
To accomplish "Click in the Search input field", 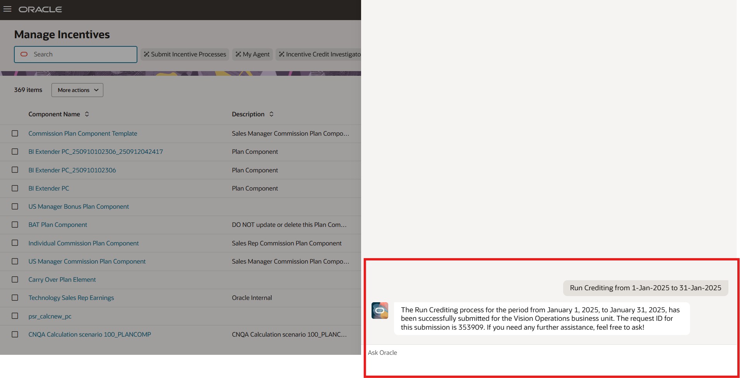I will pyautogui.click(x=76, y=54).
